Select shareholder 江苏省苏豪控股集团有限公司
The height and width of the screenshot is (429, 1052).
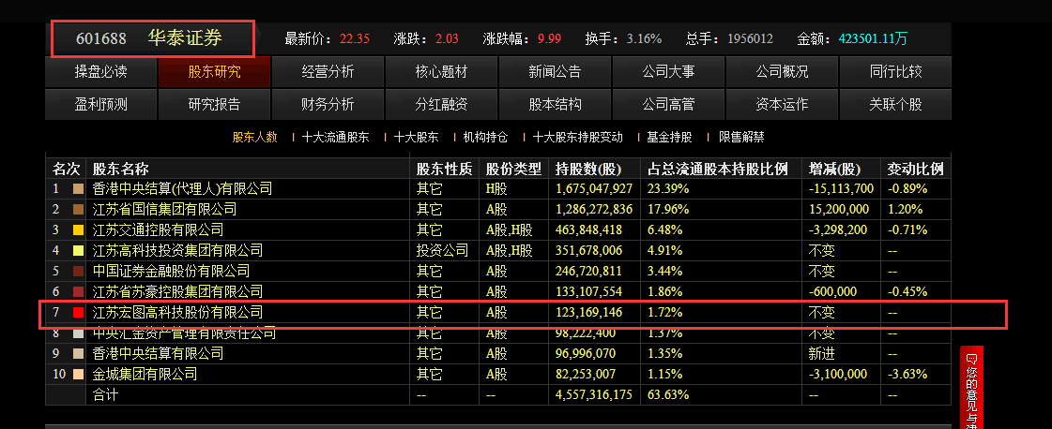point(177,292)
